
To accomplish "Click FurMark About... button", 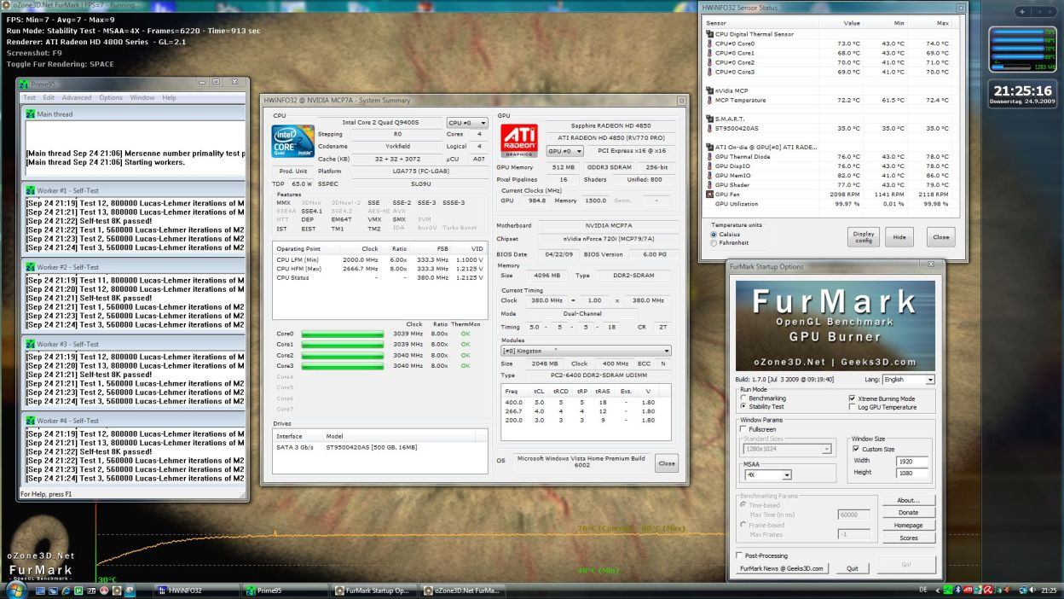I will coord(908,500).
